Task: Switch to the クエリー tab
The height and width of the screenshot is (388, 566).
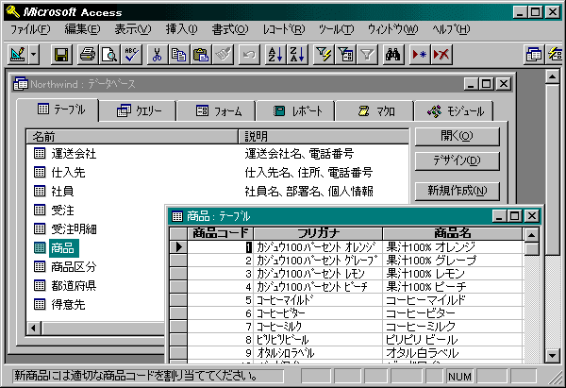Action: click(x=139, y=110)
